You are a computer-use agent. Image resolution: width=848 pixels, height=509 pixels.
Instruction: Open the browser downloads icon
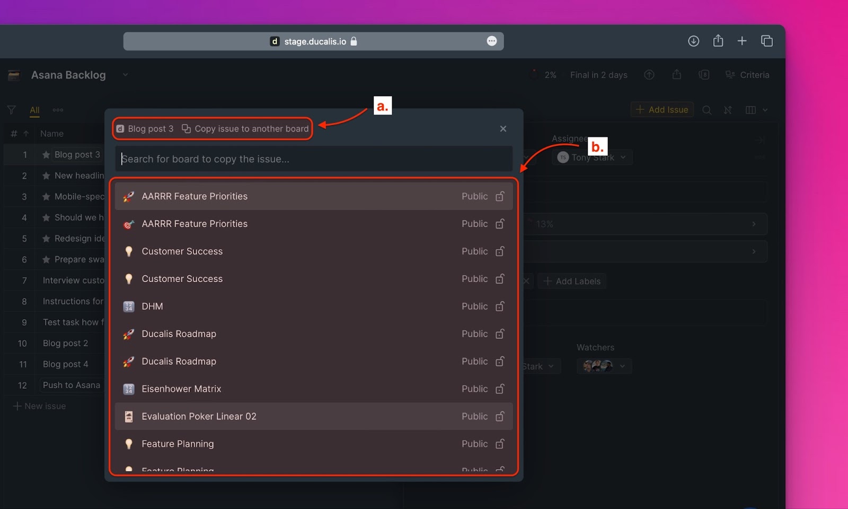693,41
